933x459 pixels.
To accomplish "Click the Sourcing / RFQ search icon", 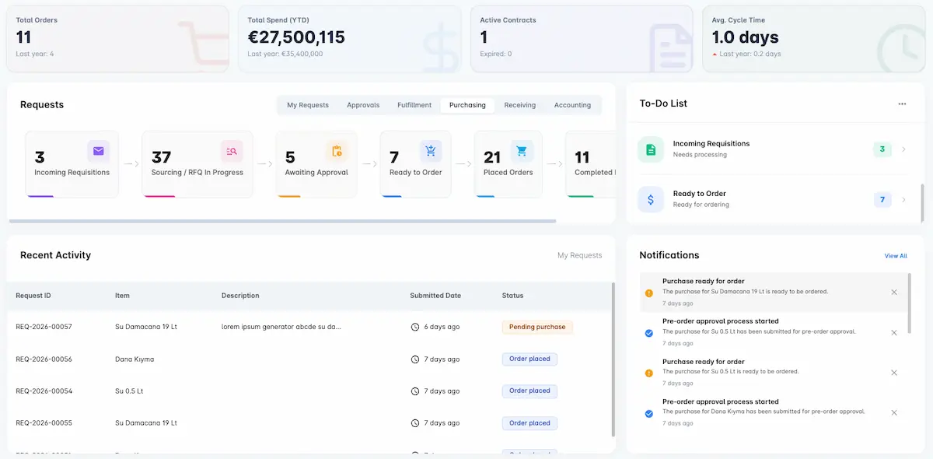I will coord(232,151).
